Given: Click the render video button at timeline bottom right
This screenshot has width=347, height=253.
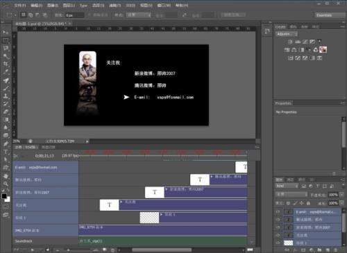Looking at the screenshot, I should click(250, 250).
